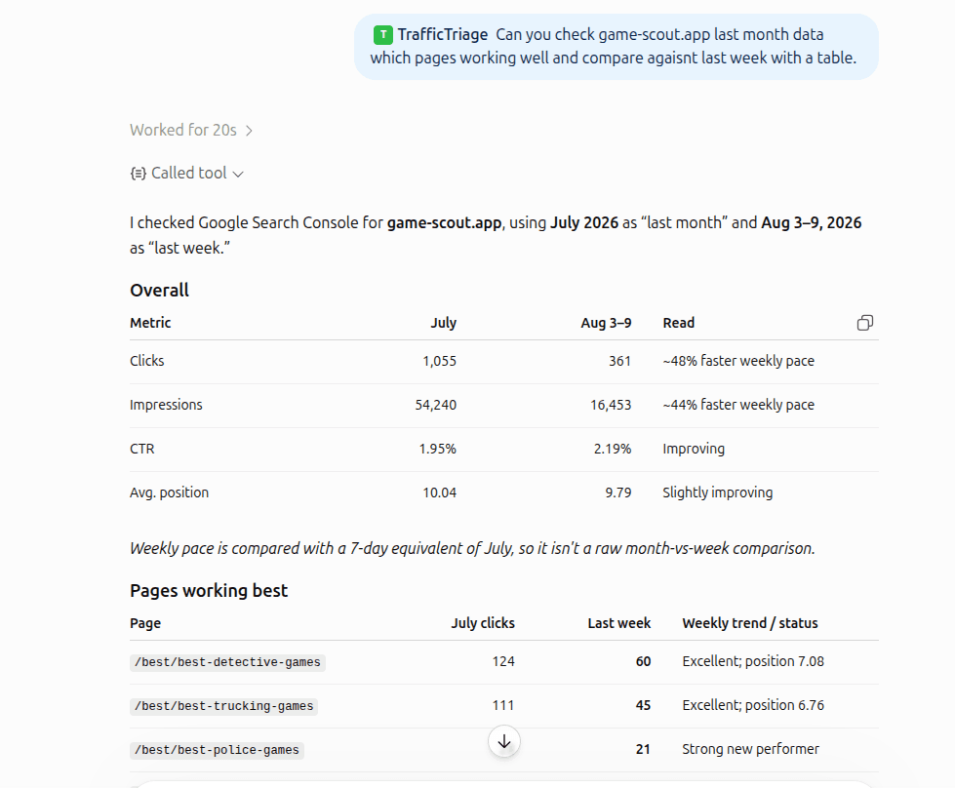The image size is (955, 788).
Task: Click the Avg. position row label
Action: point(170,492)
